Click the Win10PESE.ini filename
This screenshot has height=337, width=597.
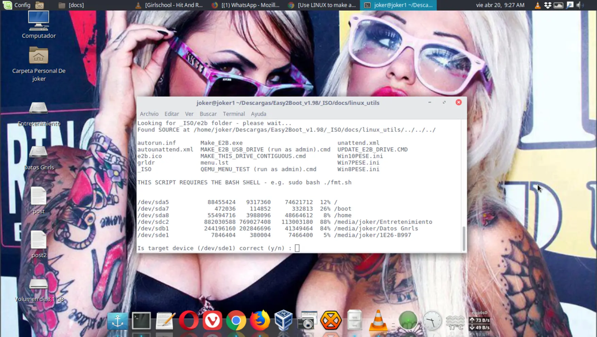click(360, 156)
